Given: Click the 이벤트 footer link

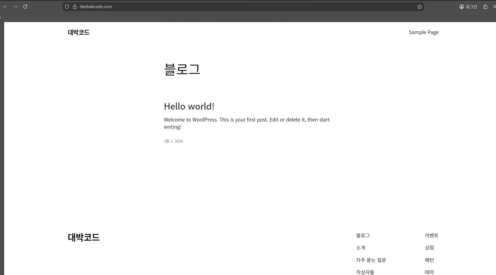Looking at the screenshot, I should click(432, 235).
